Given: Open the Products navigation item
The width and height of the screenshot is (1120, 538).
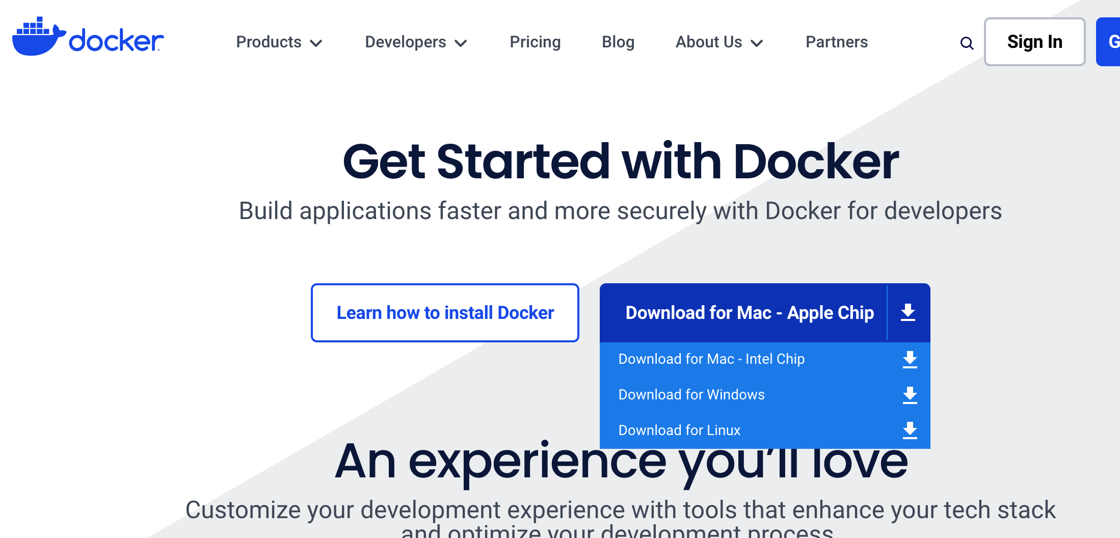Looking at the screenshot, I should (x=279, y=42).
